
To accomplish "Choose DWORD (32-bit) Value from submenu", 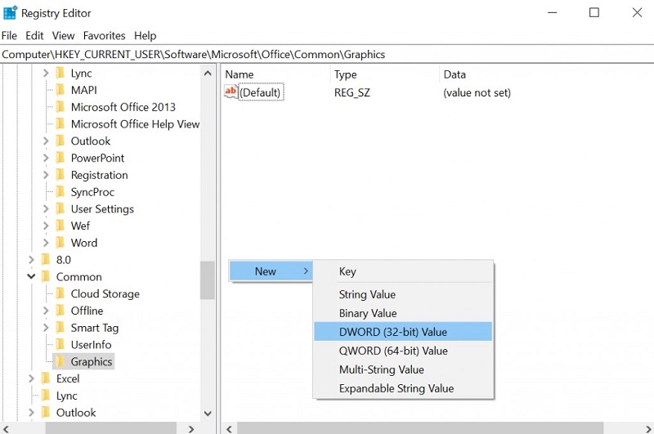I will tap(393, 332).
